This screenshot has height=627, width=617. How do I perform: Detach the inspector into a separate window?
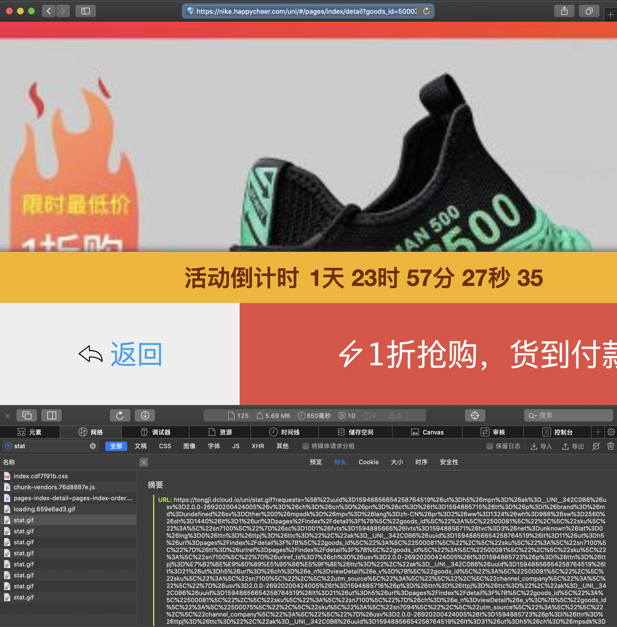(27, 415)
